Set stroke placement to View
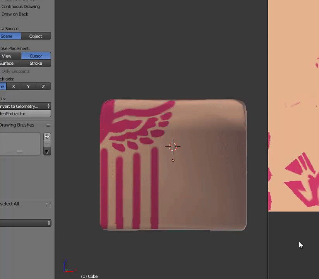This screenshot has height=279, width=319. (x=10, y=56)
